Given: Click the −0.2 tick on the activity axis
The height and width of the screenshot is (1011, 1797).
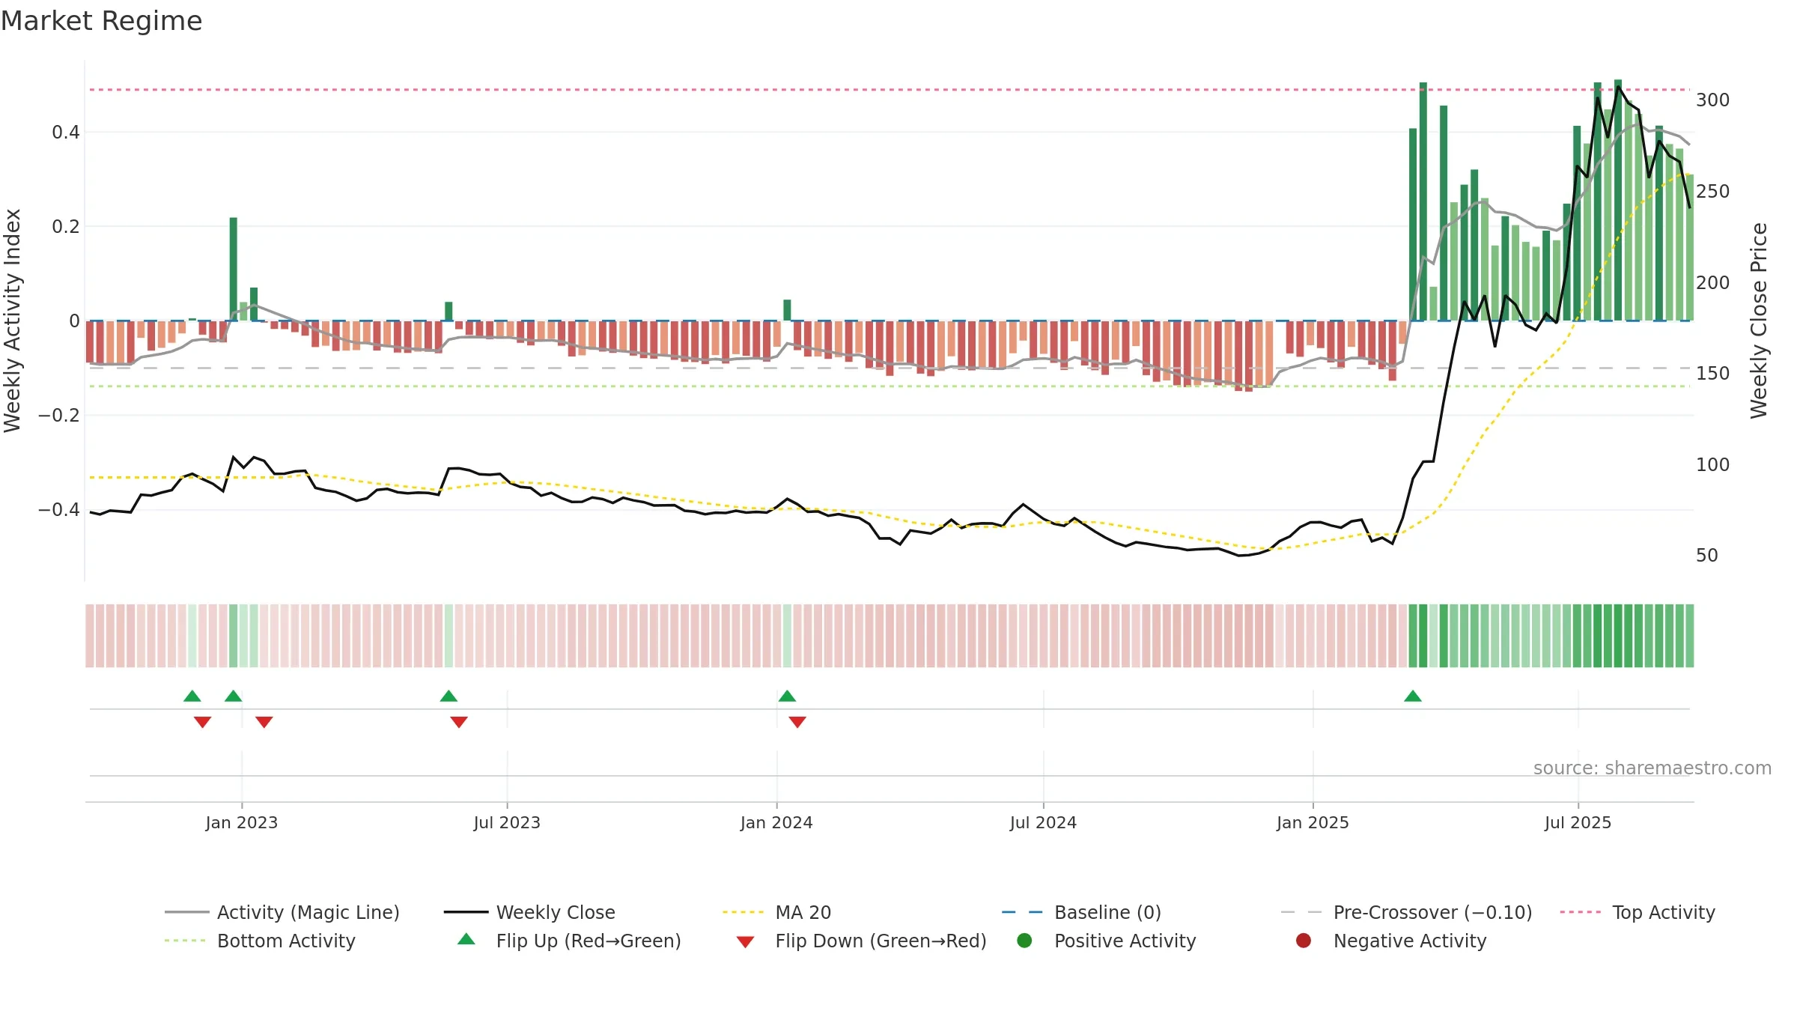Looking at the screenshot, I should point(59,416).
